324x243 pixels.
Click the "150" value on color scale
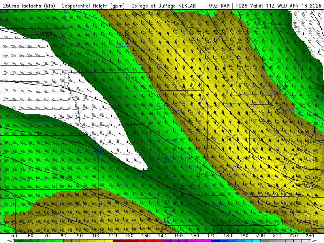point(179,236)
